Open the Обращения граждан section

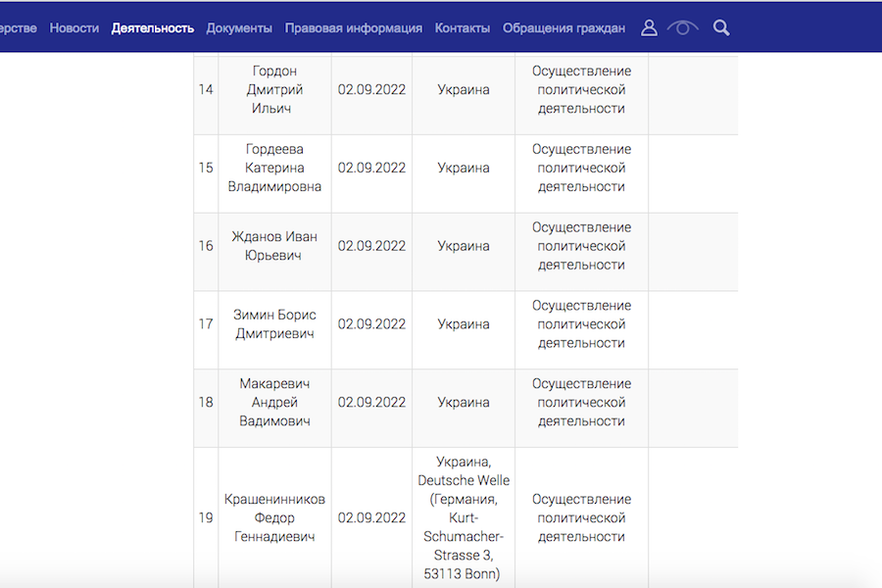(563, 28)
